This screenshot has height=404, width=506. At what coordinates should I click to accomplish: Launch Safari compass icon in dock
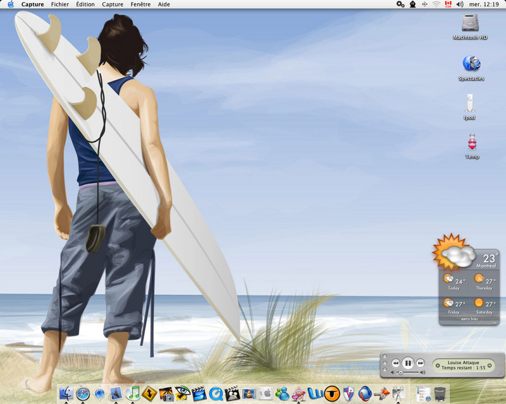(x=83, y=393)
